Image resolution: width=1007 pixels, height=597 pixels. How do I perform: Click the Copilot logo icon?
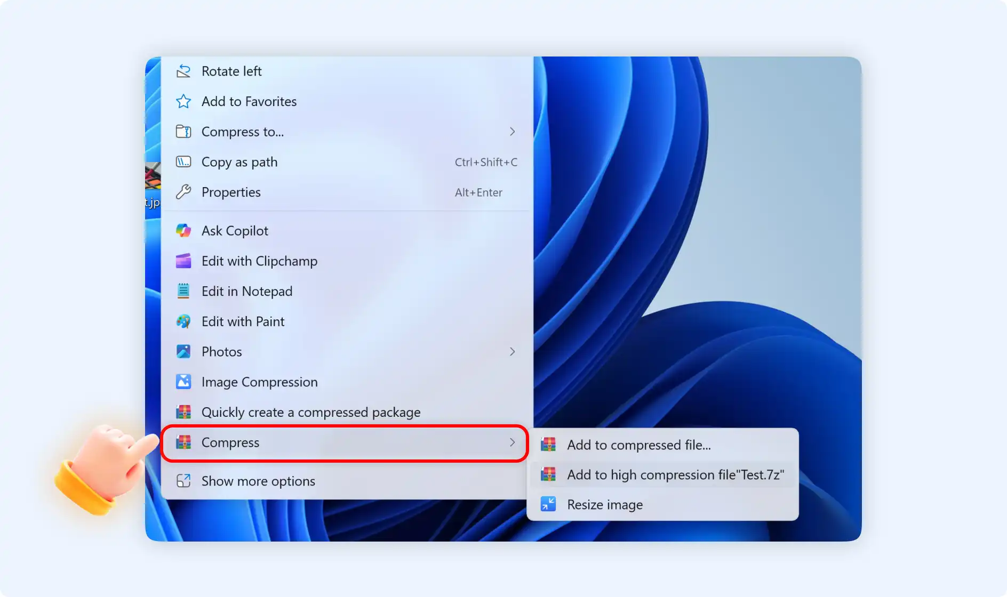183,231
